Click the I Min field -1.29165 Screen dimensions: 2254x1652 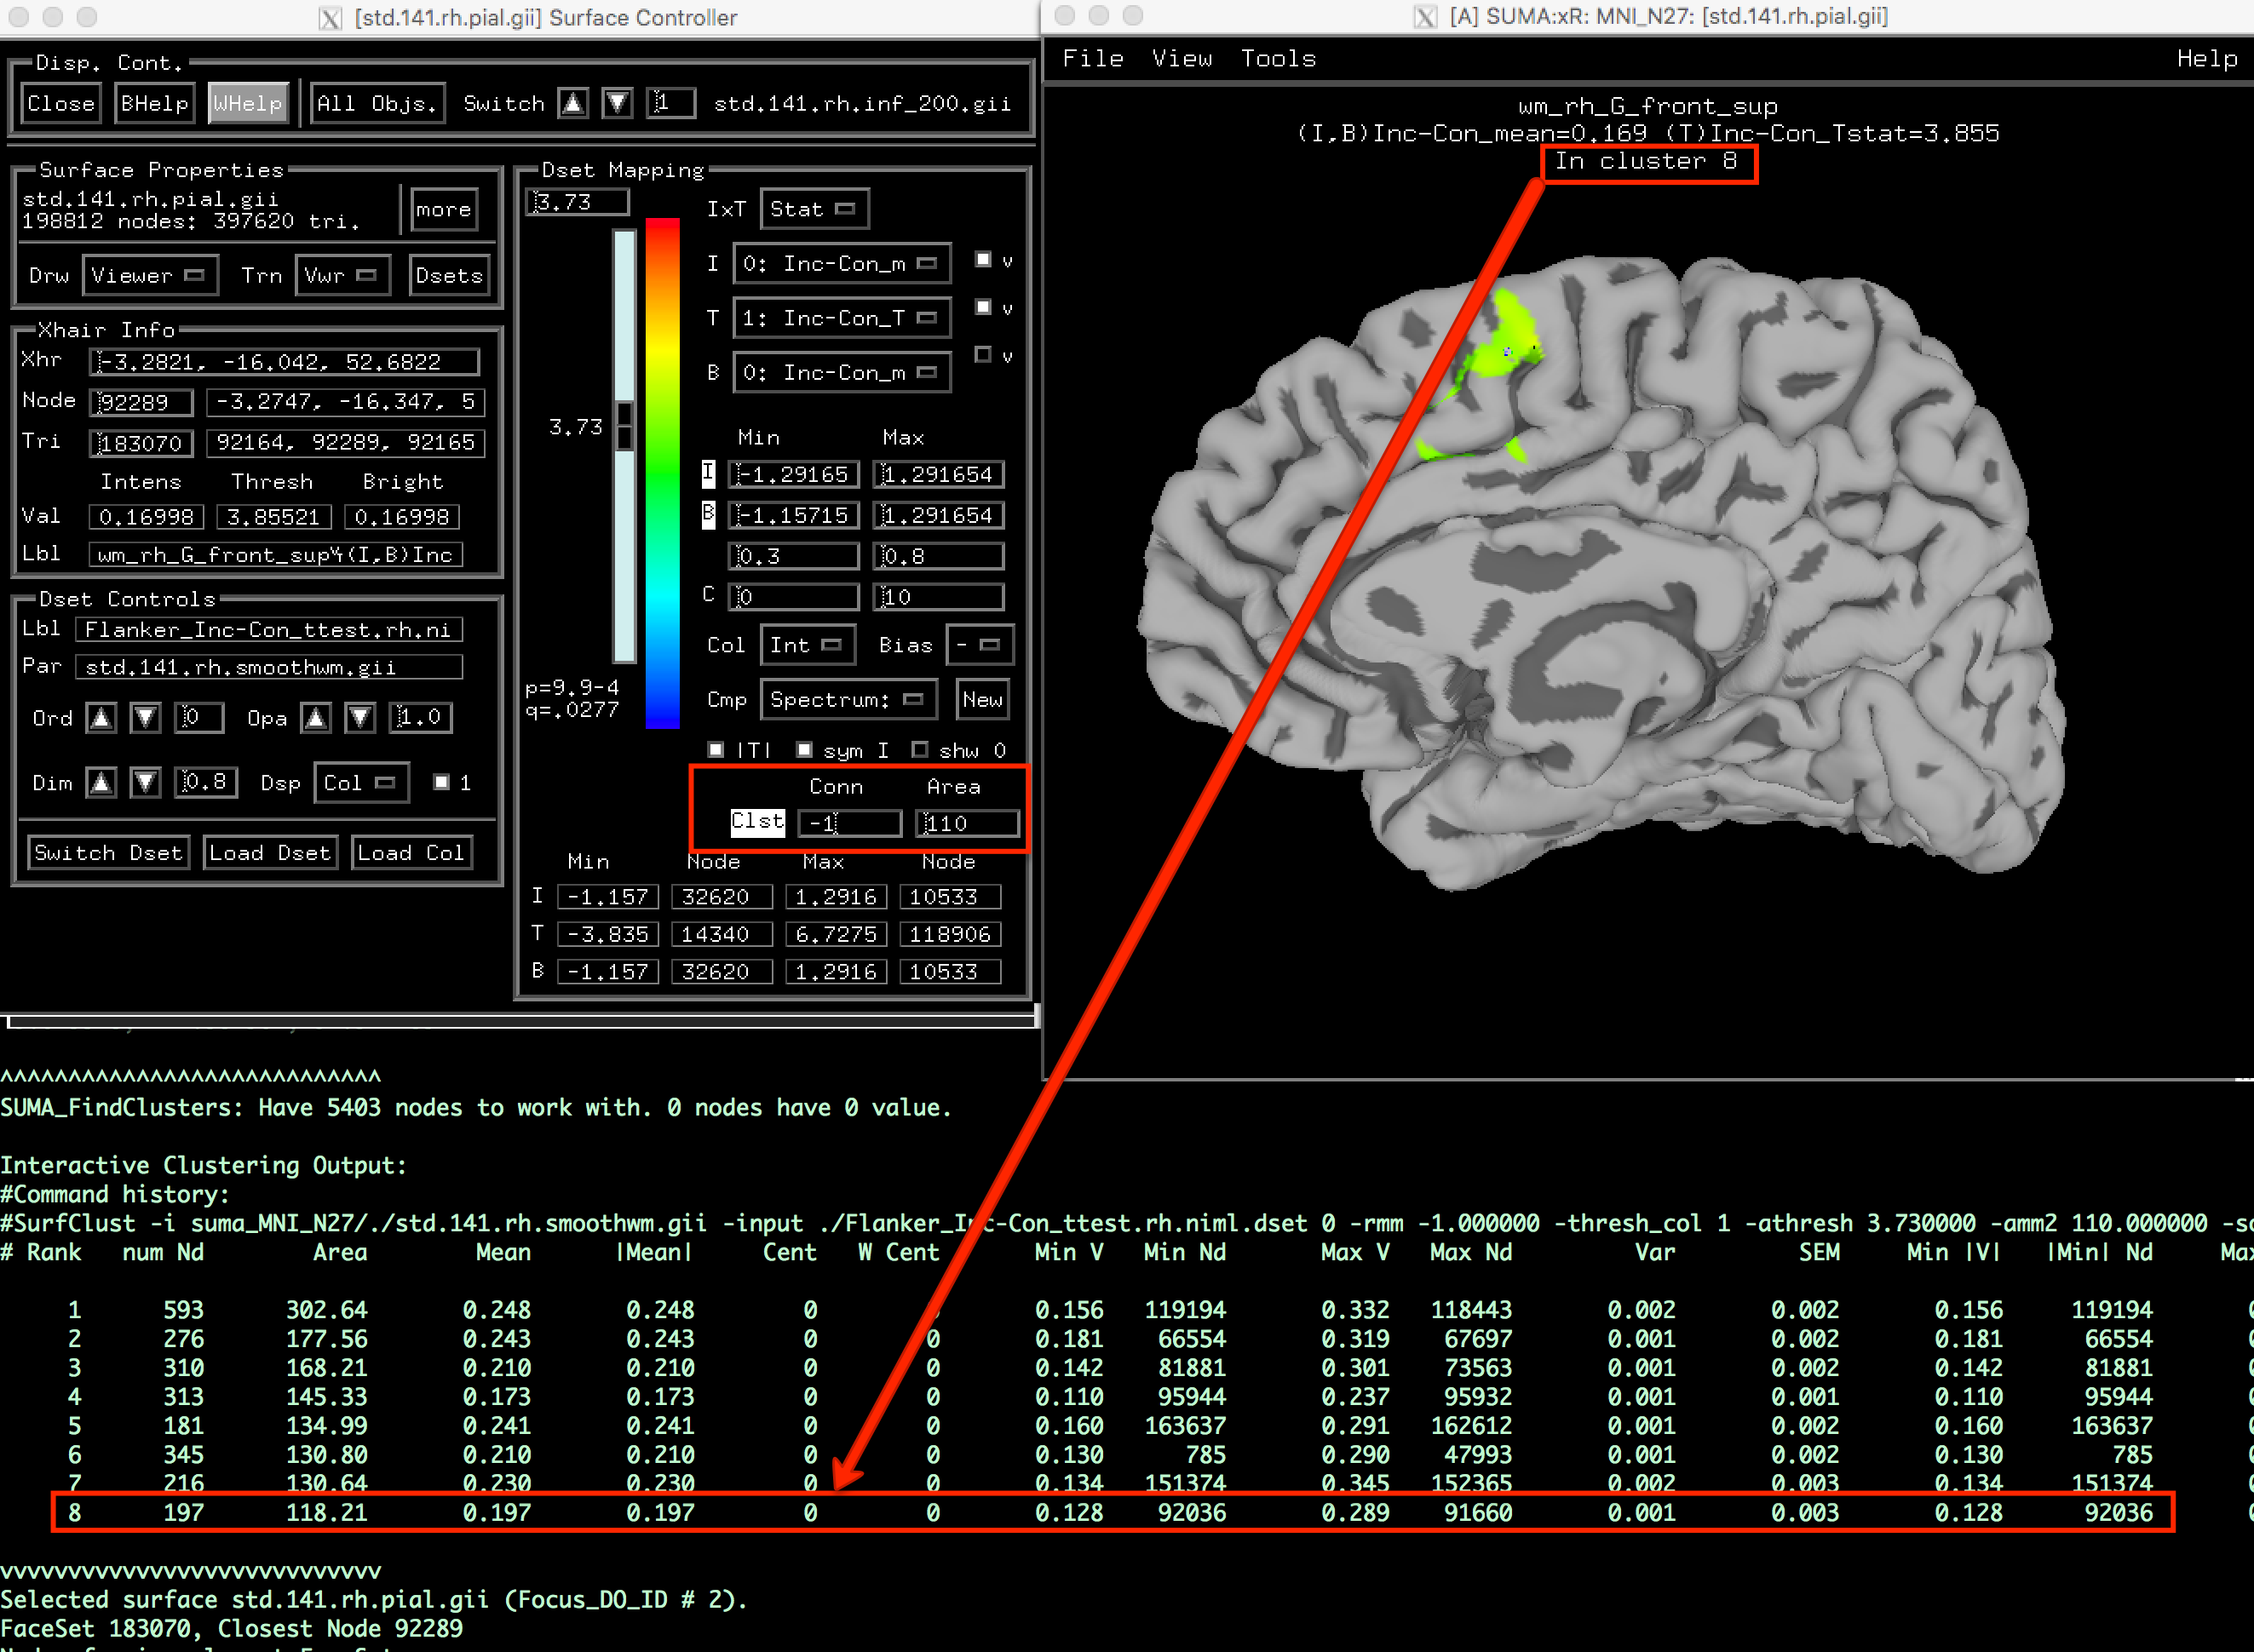793,474
